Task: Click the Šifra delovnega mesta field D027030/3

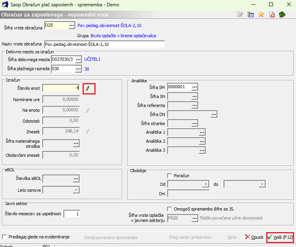Action: [63, 60]
